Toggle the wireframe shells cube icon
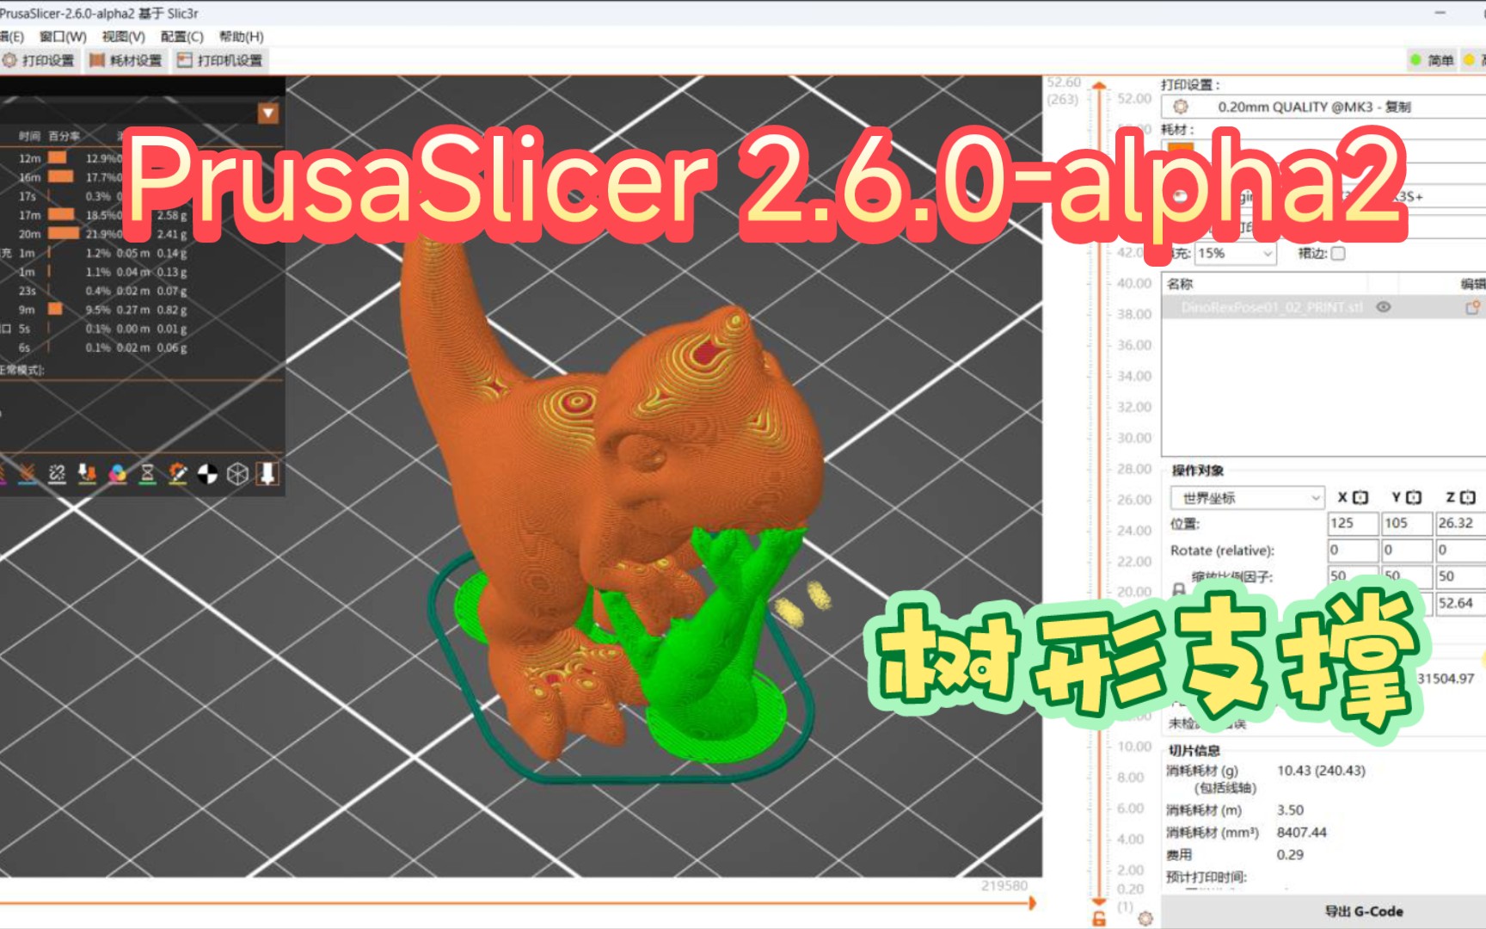1486x929 pixels. pos(238,473)
